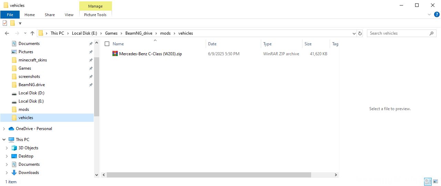Open BeamNG.drive folder in sidebar
Image resolution: width=441 pixels, height=186 pixels.
tap(32, 85)
